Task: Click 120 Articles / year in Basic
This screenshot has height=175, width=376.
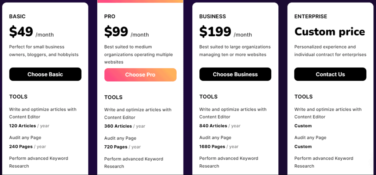Action: pos(29,126)
